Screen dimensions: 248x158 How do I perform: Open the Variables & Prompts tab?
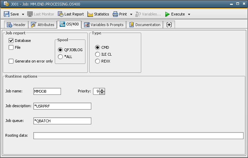coord(104,25)
